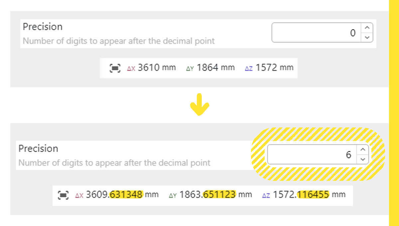The image size is (399, 226).
Task: Increase precision using up arrow beside 6
Action: pyautogui.click(x=362, y=150)
